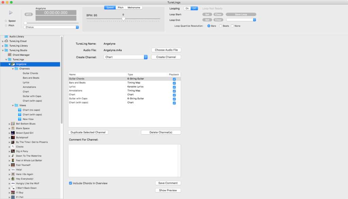Toggle Include Chords In Overview checkbox
Screen dimensions: 348x199
tap(70, 183)
